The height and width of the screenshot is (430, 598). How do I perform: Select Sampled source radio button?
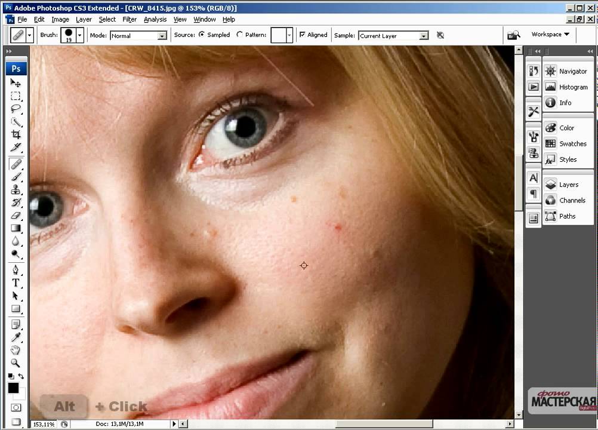click(x=202, y=34)
